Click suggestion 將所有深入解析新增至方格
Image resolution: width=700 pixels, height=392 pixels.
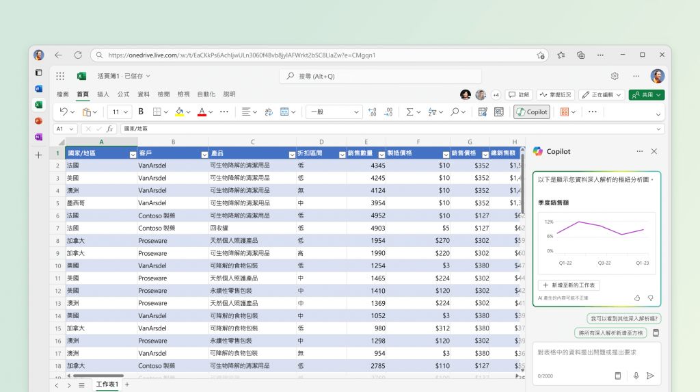click(610, 333)
